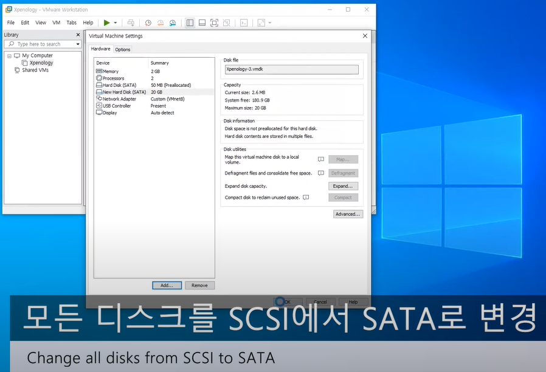Viewport: 546px width, 372px height.
Task: Open the Tabs menu
Action: click(x=71, y=22)
